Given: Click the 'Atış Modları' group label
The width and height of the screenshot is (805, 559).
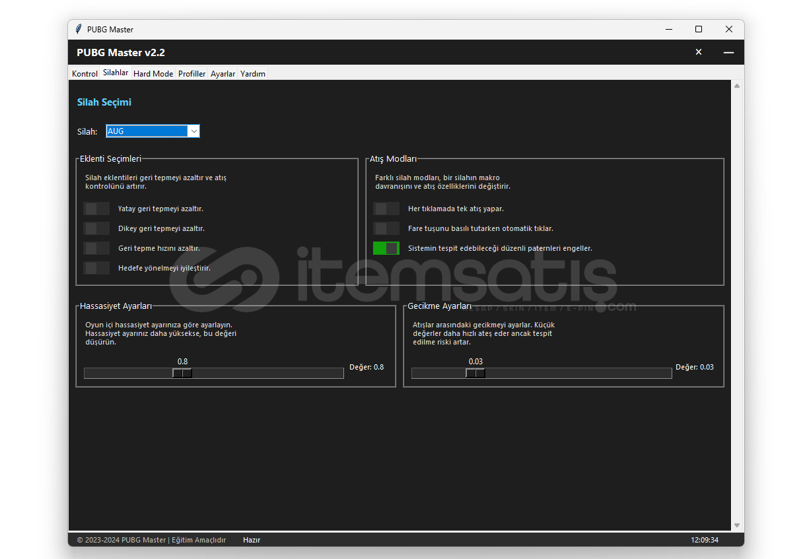Looking at the screenshot, I should (393, 159).
